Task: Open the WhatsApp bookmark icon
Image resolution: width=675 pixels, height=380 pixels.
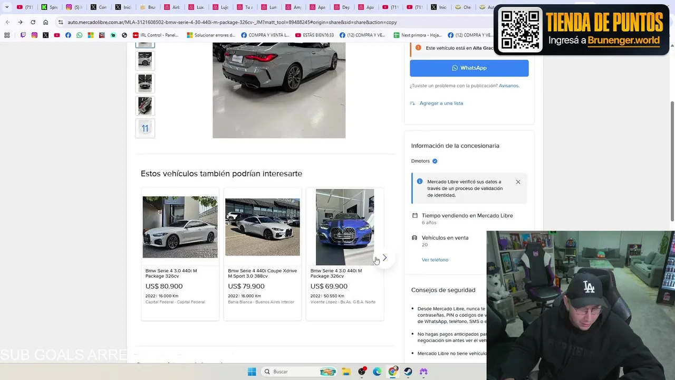Action: click(80, 35)
